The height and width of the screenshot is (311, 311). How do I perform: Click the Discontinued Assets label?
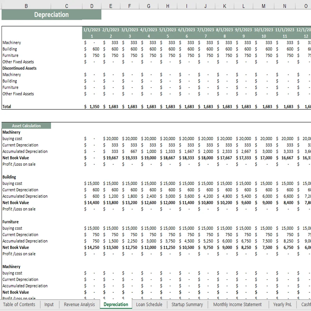(19, 68)
